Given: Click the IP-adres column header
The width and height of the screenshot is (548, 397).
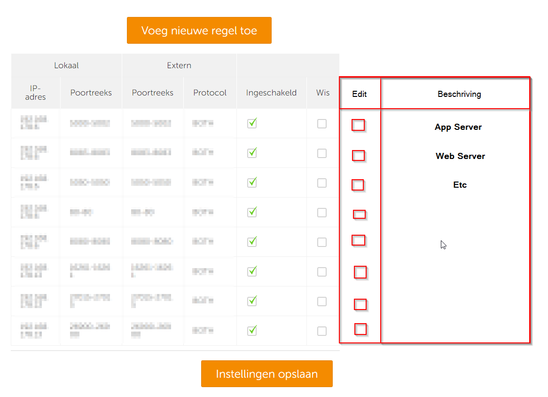Looking at the screenshot, I should click(36, 93).
